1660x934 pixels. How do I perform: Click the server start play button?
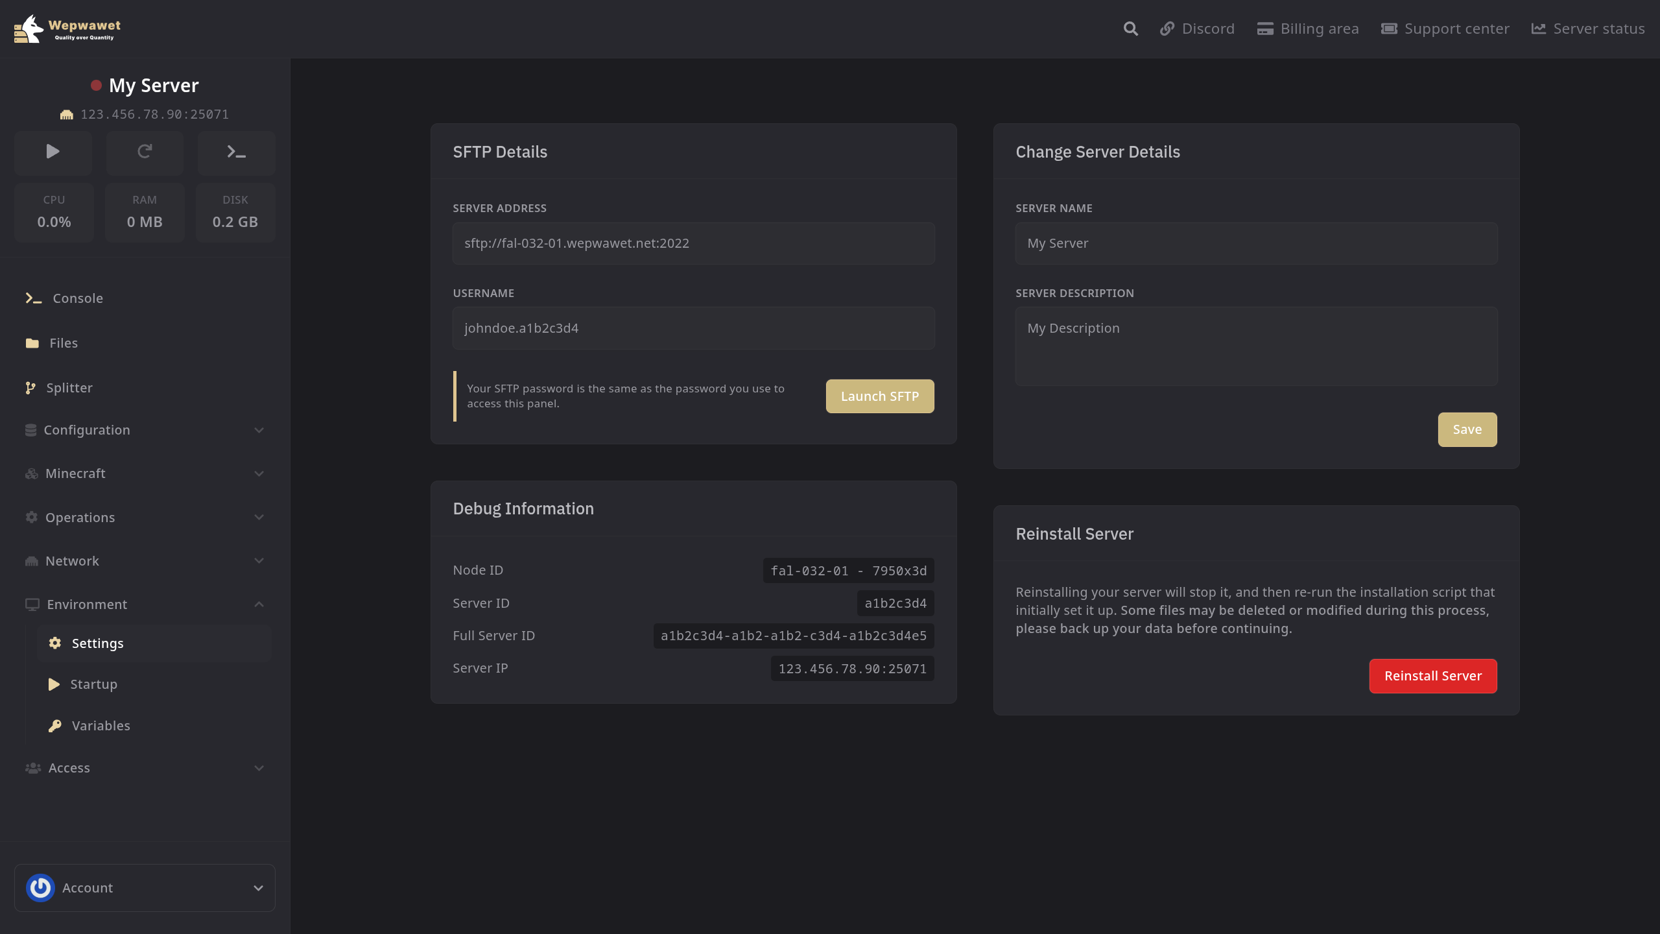(x=53, y=152)
